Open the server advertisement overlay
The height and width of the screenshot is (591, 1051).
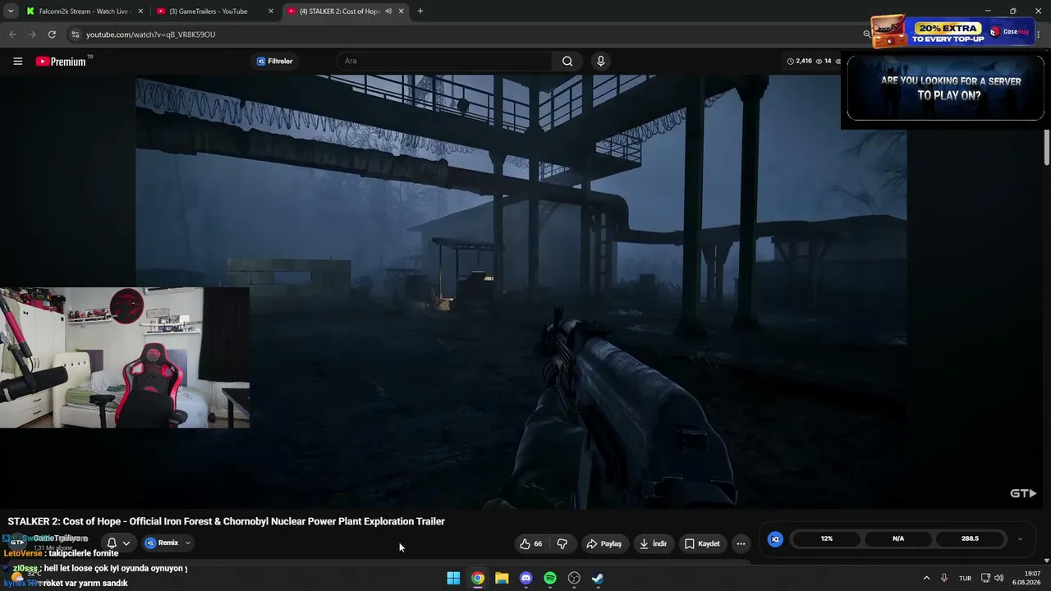tap(946, 89)
